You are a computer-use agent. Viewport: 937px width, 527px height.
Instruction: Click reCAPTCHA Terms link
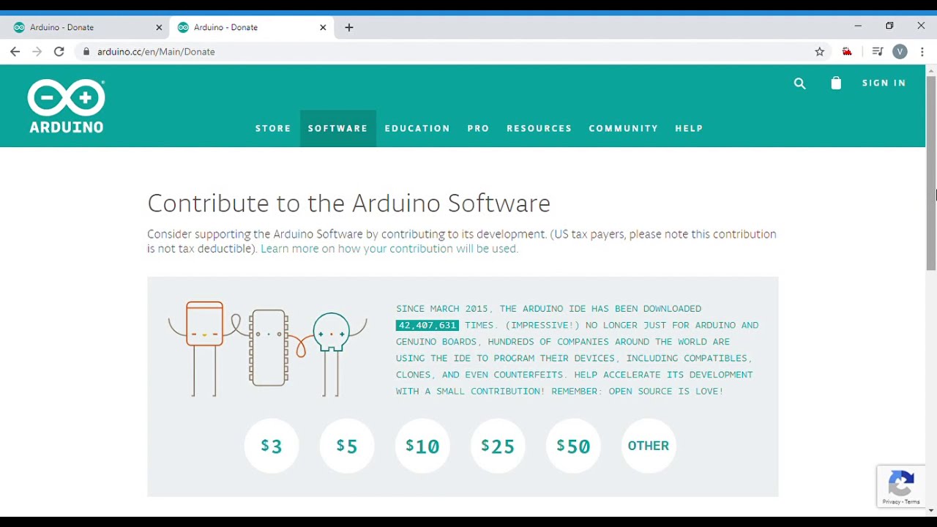[x=912, y=502]
